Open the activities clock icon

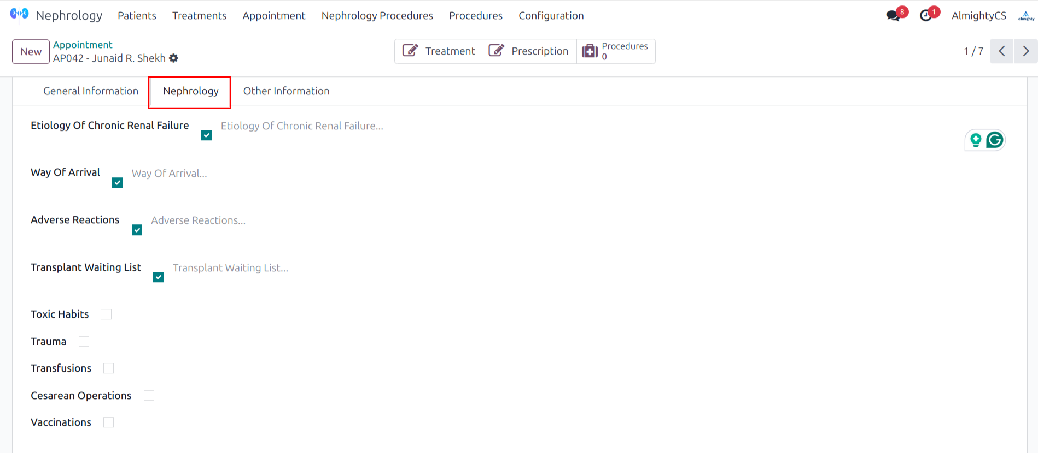point(926,15)
